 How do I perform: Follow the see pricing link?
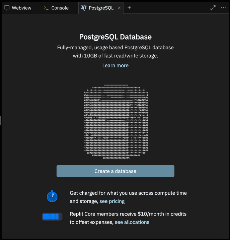point(112,201)
